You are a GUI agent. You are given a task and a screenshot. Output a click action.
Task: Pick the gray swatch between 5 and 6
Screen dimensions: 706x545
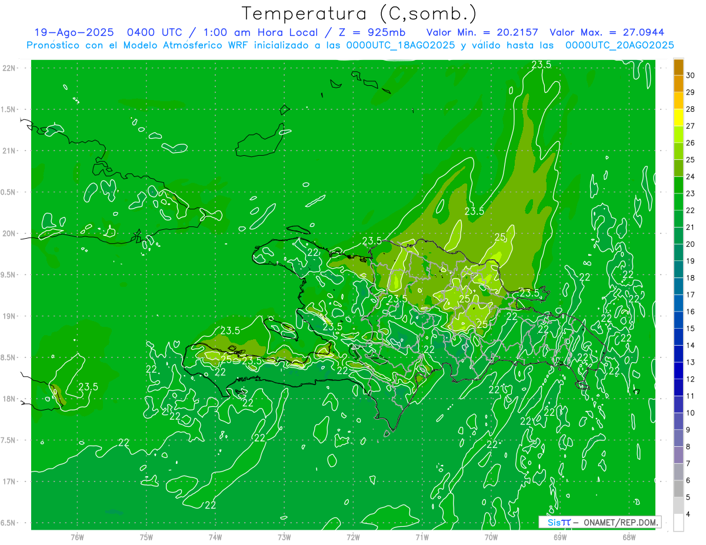(x=678, y=489)
